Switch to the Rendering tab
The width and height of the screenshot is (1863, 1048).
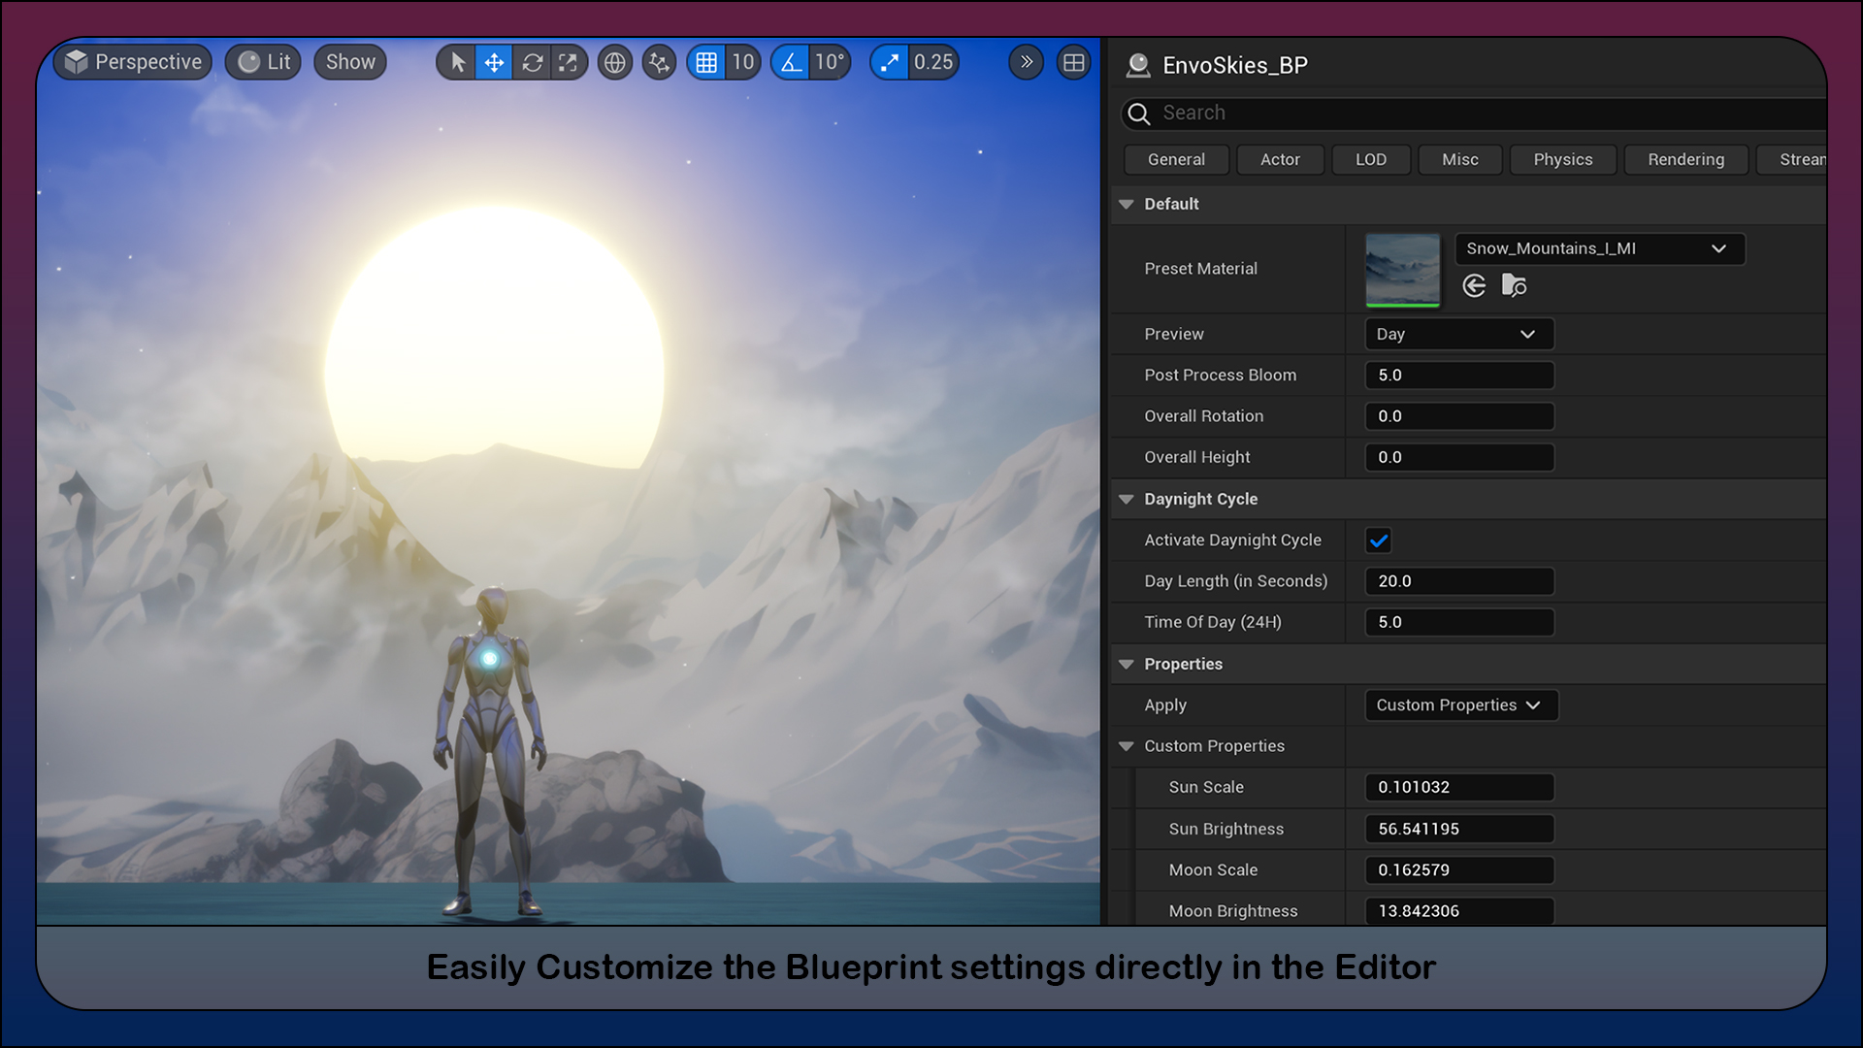(1685, 159)
